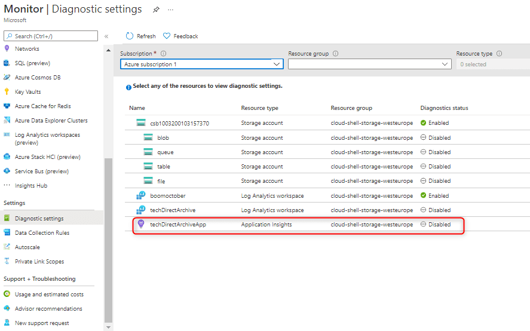Click the Feedback heart icon
This screenshot has height=331, width=530.
(x=167, y=36)
